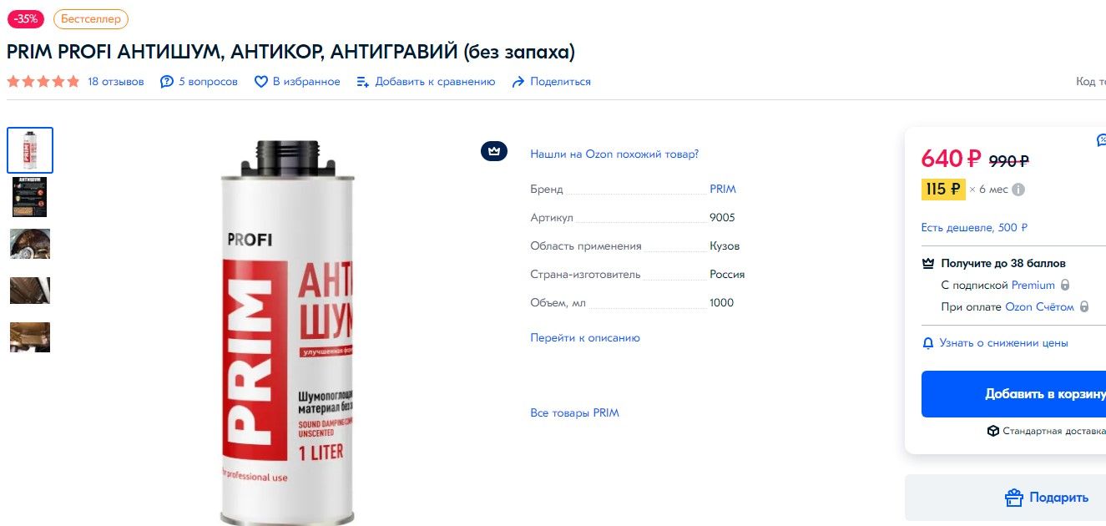The image size is (1106, 526).
Task: Click the share arrow icon
Action: click(x=518, y=82)
